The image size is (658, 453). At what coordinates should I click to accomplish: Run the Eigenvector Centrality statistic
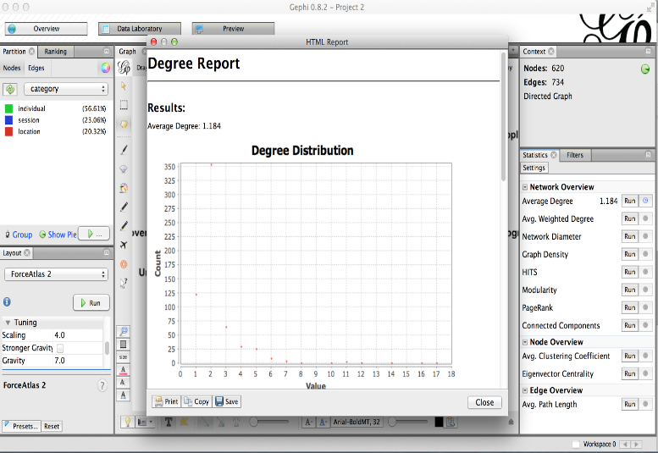(x=629, y=373)
